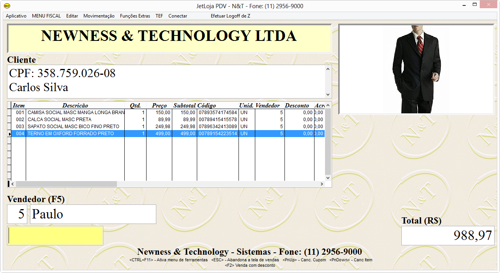500x273 pixels.
Task: Click the Cliente text box with CPF
Action: [x=170, y=81]
